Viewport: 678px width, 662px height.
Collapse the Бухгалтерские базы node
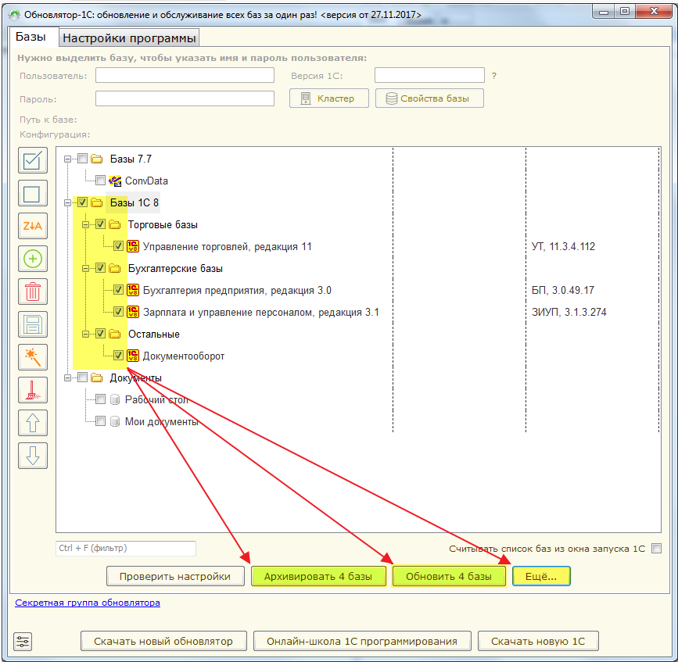85,269
